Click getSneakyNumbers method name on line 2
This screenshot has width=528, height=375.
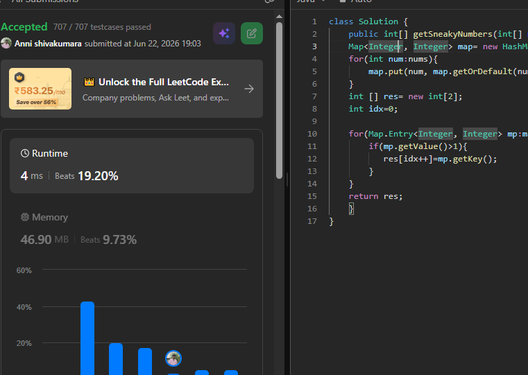(453, 34)
